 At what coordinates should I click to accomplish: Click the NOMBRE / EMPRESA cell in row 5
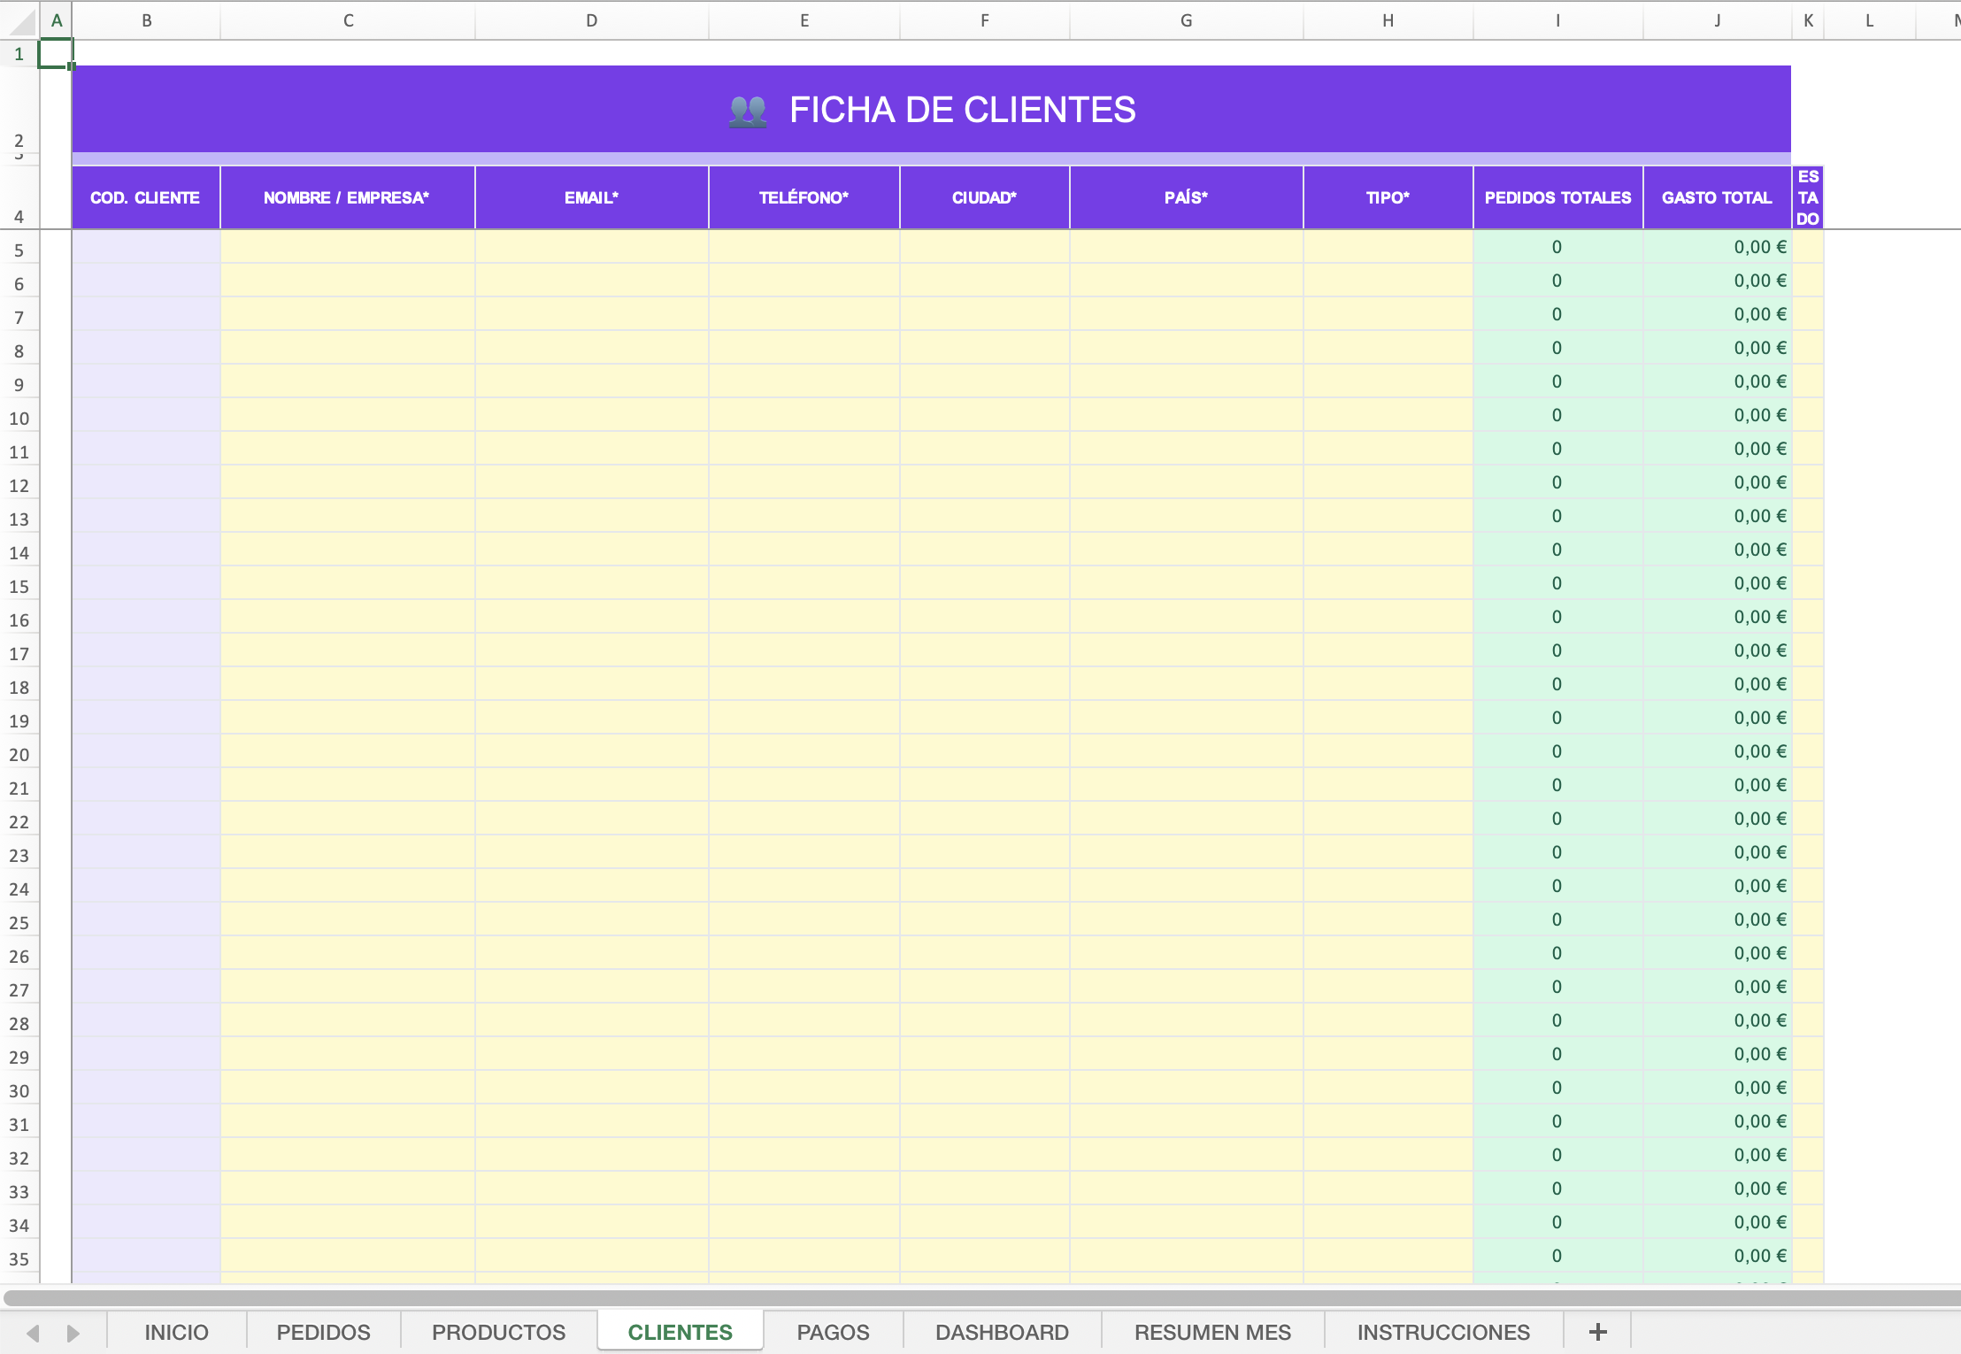(x=348, y=247)
